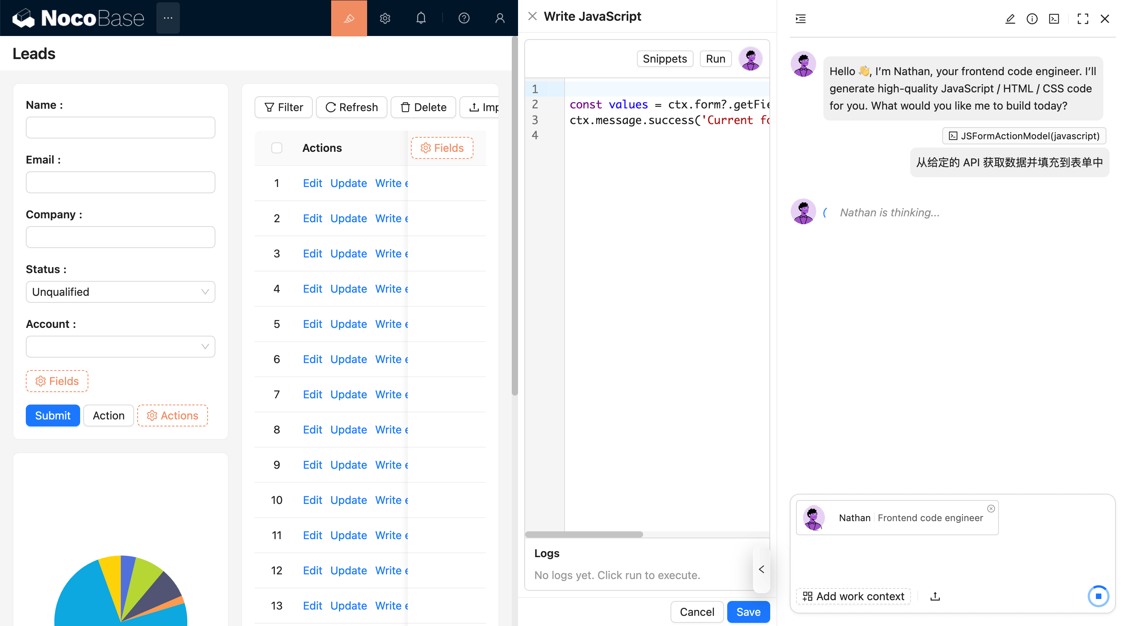Image resolution: width=1126 pixels, height=626 pixels.
Task: Open the user profile icon
Action: point(500,18)
